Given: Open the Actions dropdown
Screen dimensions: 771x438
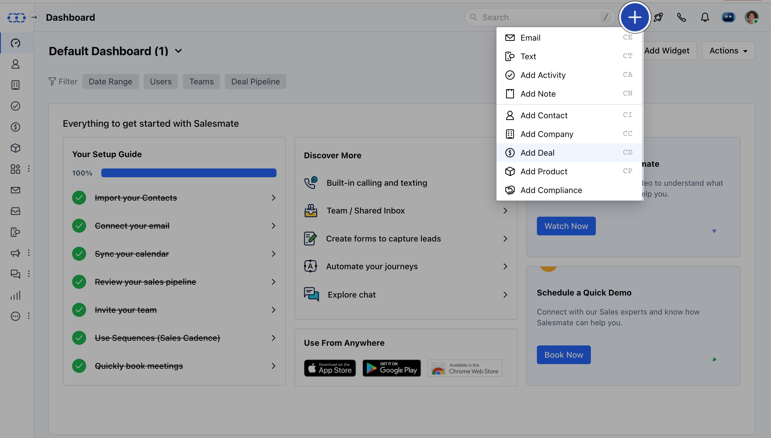Looking at the screenshot, I should (728, 51).
